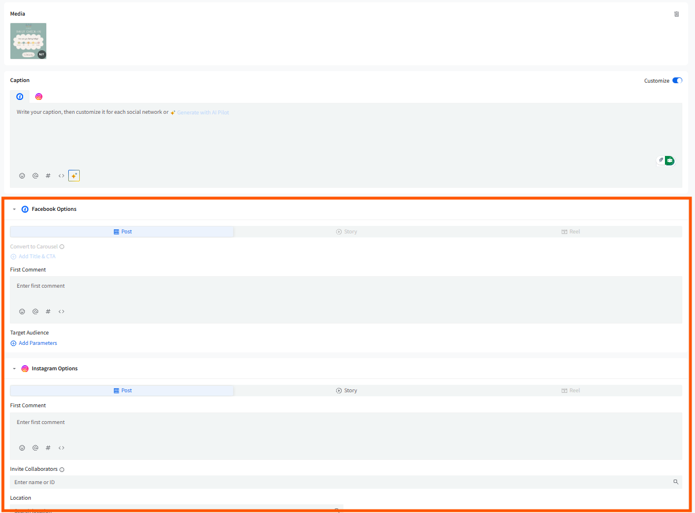Click Convert to Carousel info icon
Screen dimensions: 695x513
point(62,247)
